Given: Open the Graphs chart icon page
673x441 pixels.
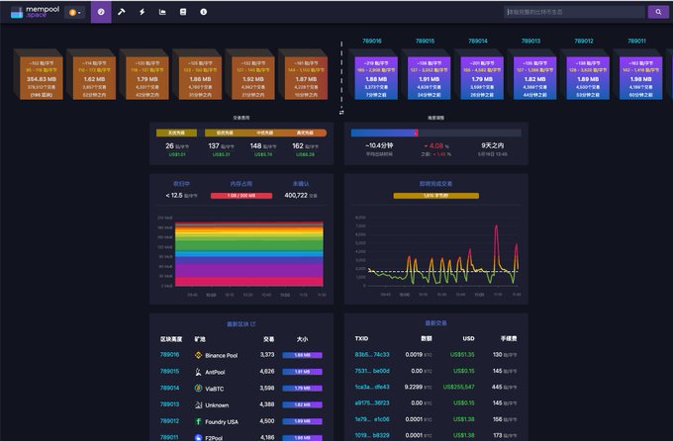Looking at the screenshot, I should coord(162,12).
